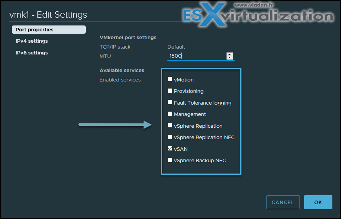Enable the vMotion service checkbox

coord(170,79)
